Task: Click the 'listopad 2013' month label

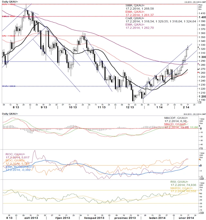Action: (94, 218)
